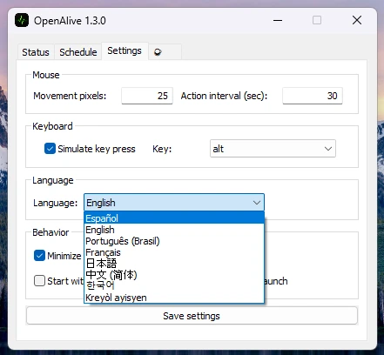Enable the Start with checkbox
This screenshot has height=355, width=384.
39,281
